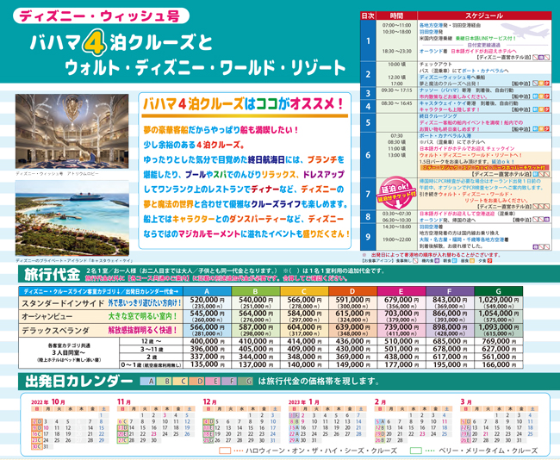Click the 591,000円 price cell
560x460 pixels.
pos(353,302)
